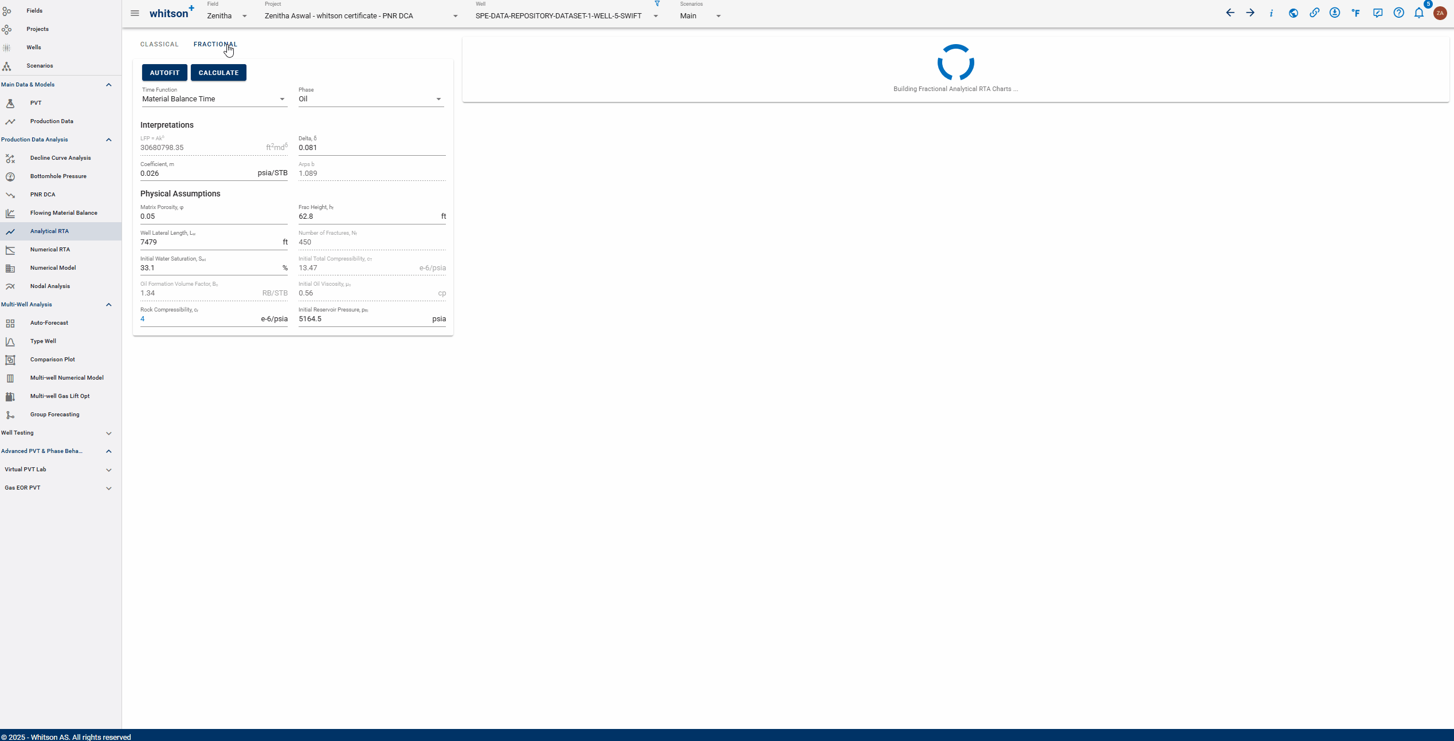Open Bottomhole Pressure module
Viewport: 1454px width, 741px height.
(61, 176)
